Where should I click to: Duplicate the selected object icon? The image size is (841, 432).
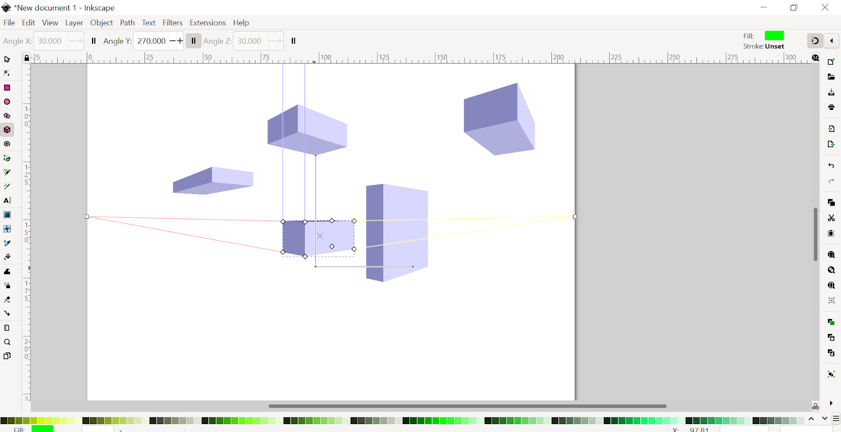[831, 322]
